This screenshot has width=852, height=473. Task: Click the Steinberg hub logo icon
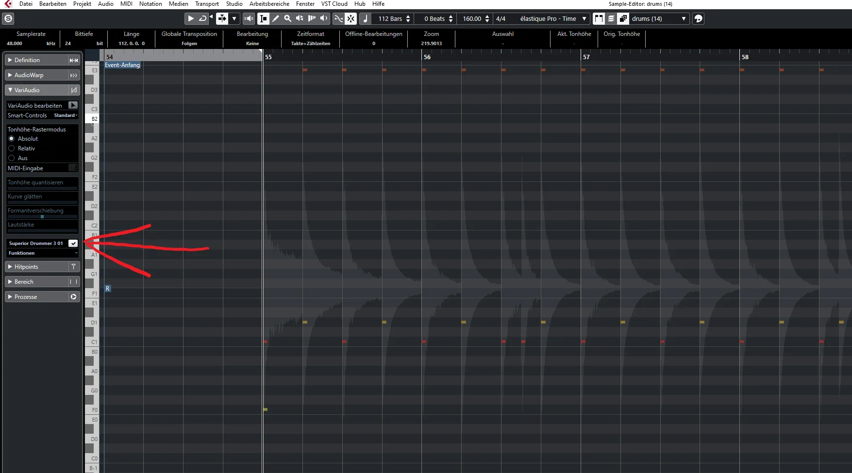[x=8, y=18]
